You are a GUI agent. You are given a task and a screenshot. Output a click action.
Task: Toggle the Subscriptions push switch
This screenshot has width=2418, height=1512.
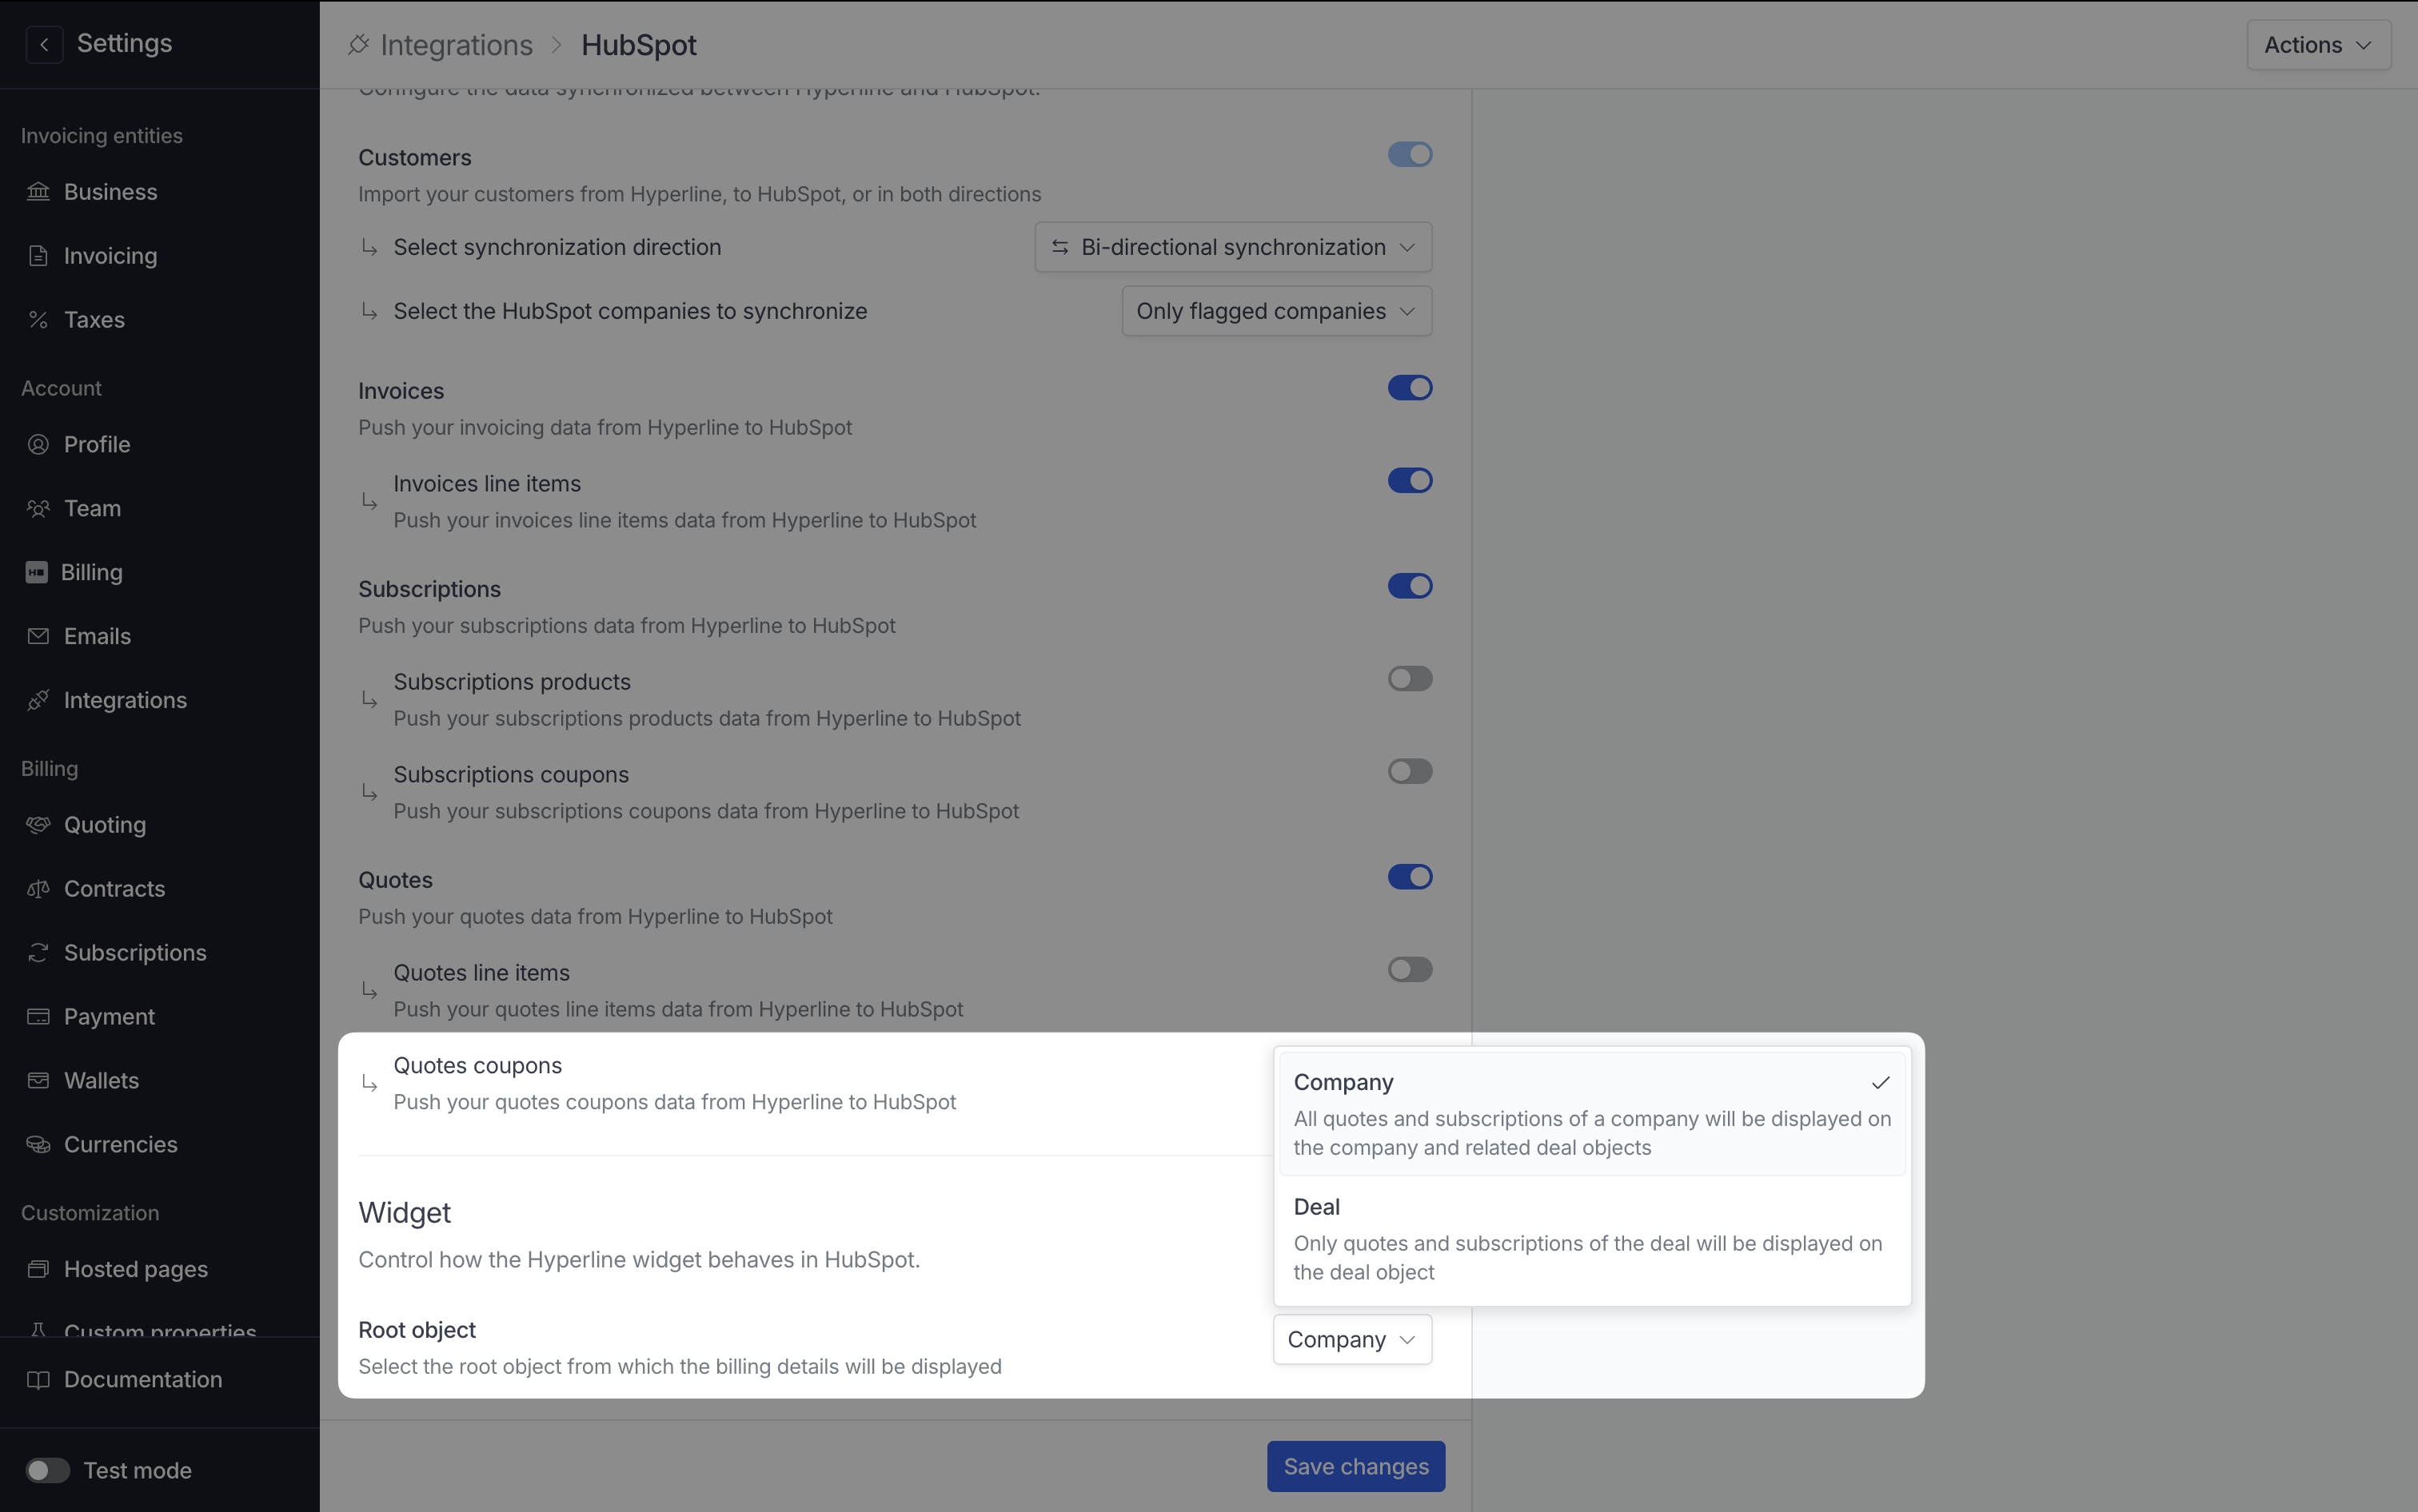tap(1410, 585)
